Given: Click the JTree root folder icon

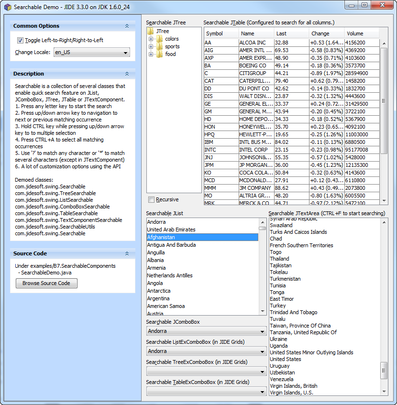Looking at the screenshot, I should [150, 31].
